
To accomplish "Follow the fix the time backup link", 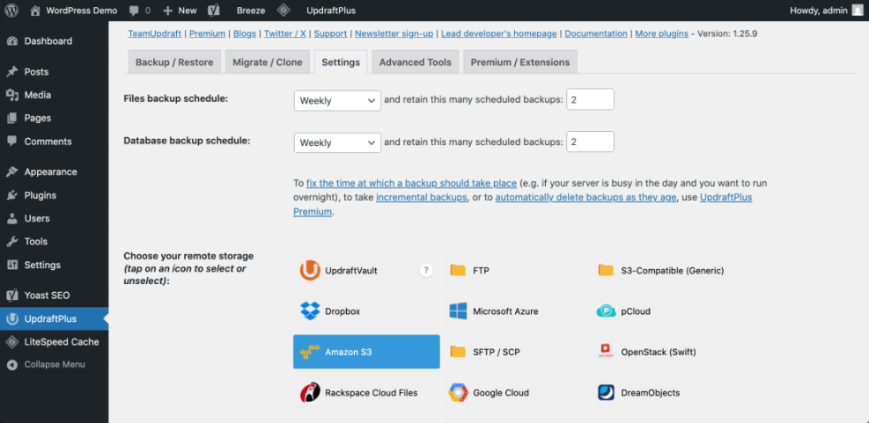I will coord(412,183).
